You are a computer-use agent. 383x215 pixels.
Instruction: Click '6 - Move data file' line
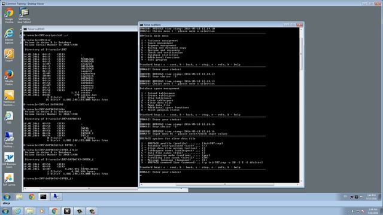(156, 105)
